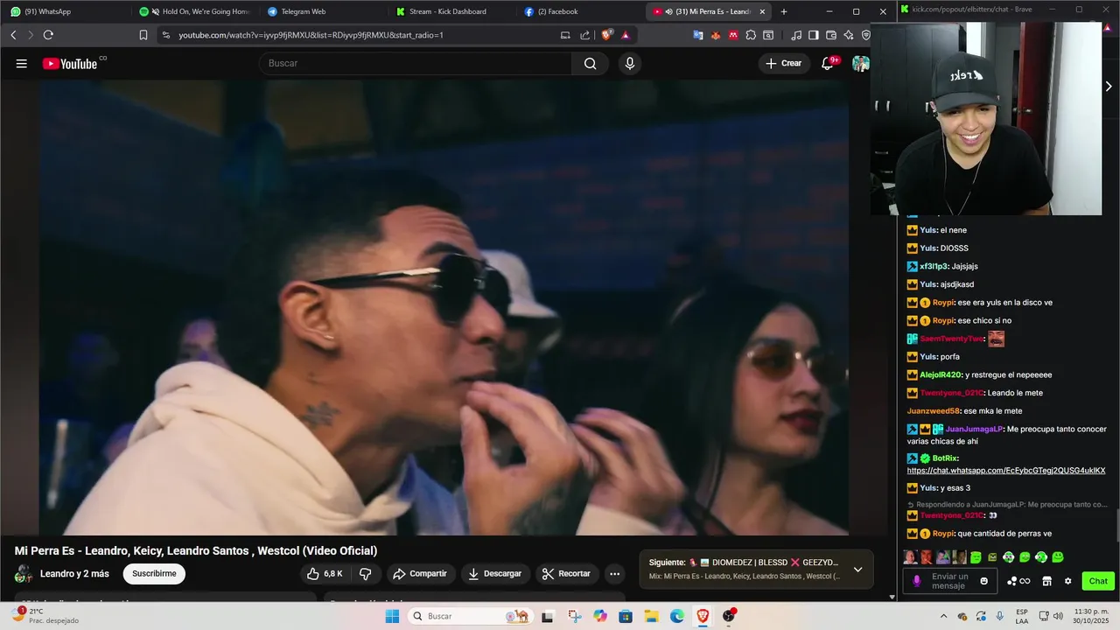Click the YouTube Buscar search field
The image size is (1120, 630).
point(416,63)
